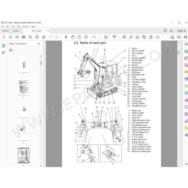Select page 9 thumbnail
The image size is (188, 188).
[x=24, y=156]
